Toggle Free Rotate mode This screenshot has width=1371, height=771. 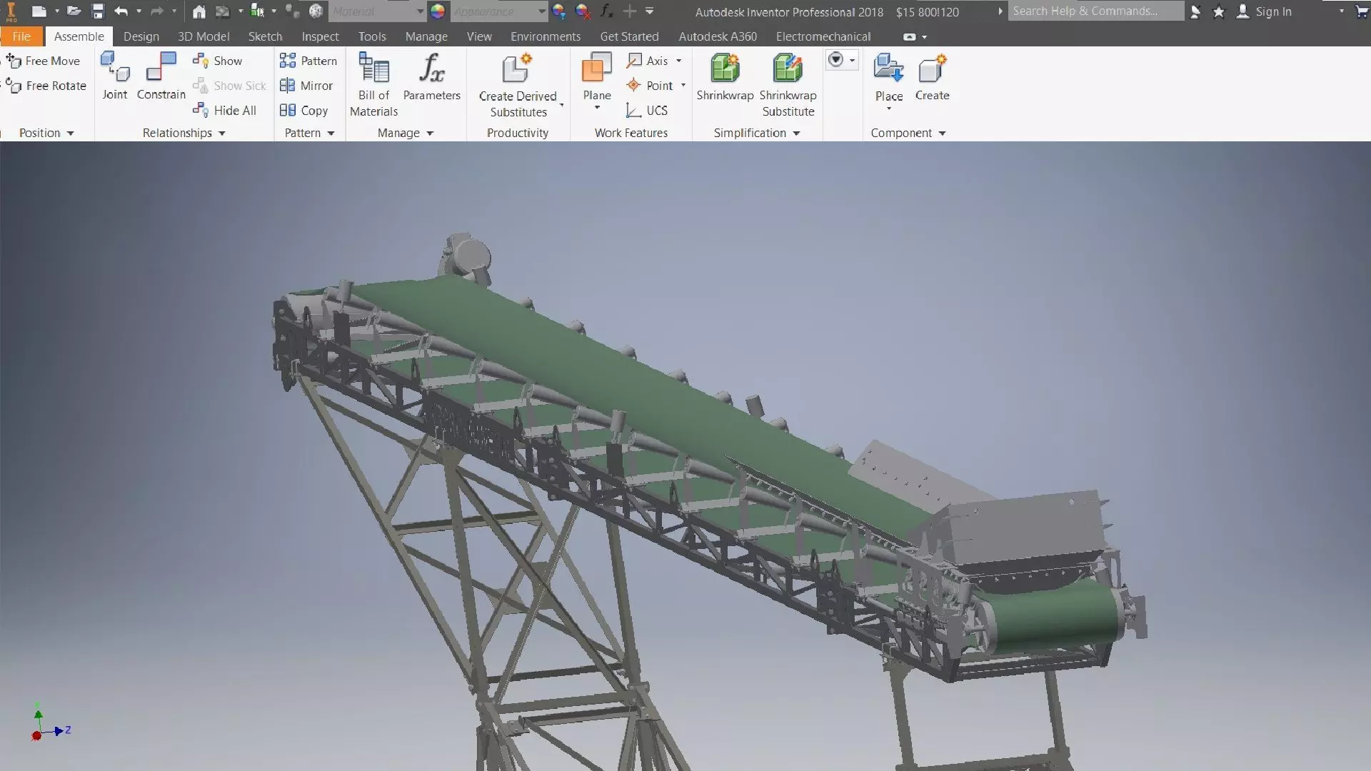coord(46,86)
